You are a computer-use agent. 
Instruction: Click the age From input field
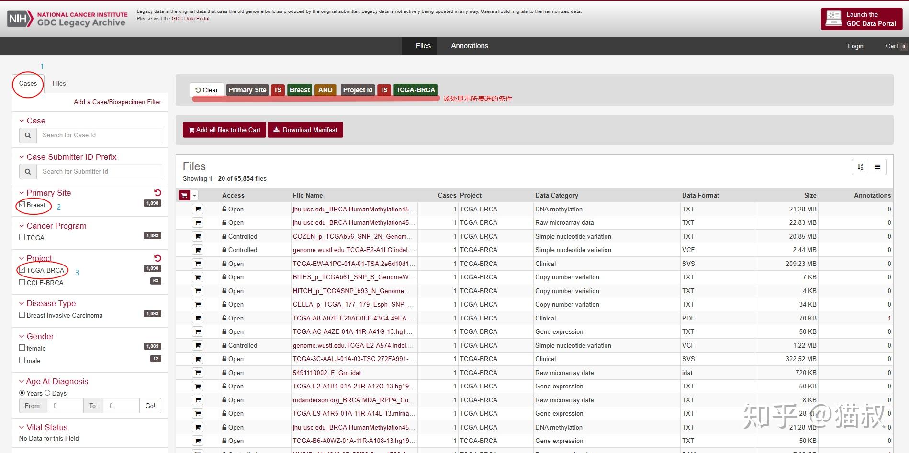coord(65,406)
